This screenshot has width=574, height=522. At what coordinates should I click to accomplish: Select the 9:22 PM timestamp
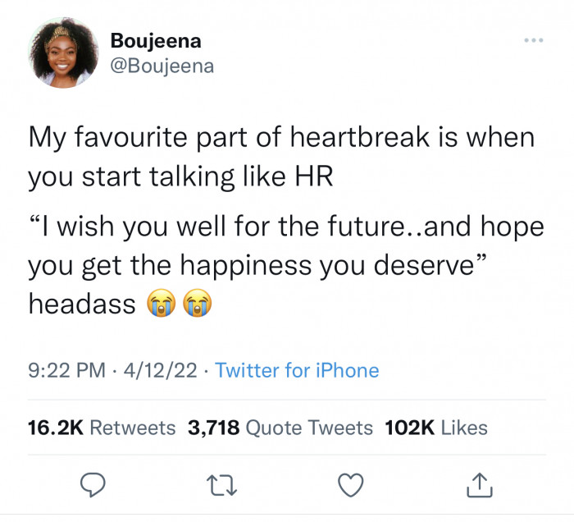pyautogui.click(x=66, y=370)
